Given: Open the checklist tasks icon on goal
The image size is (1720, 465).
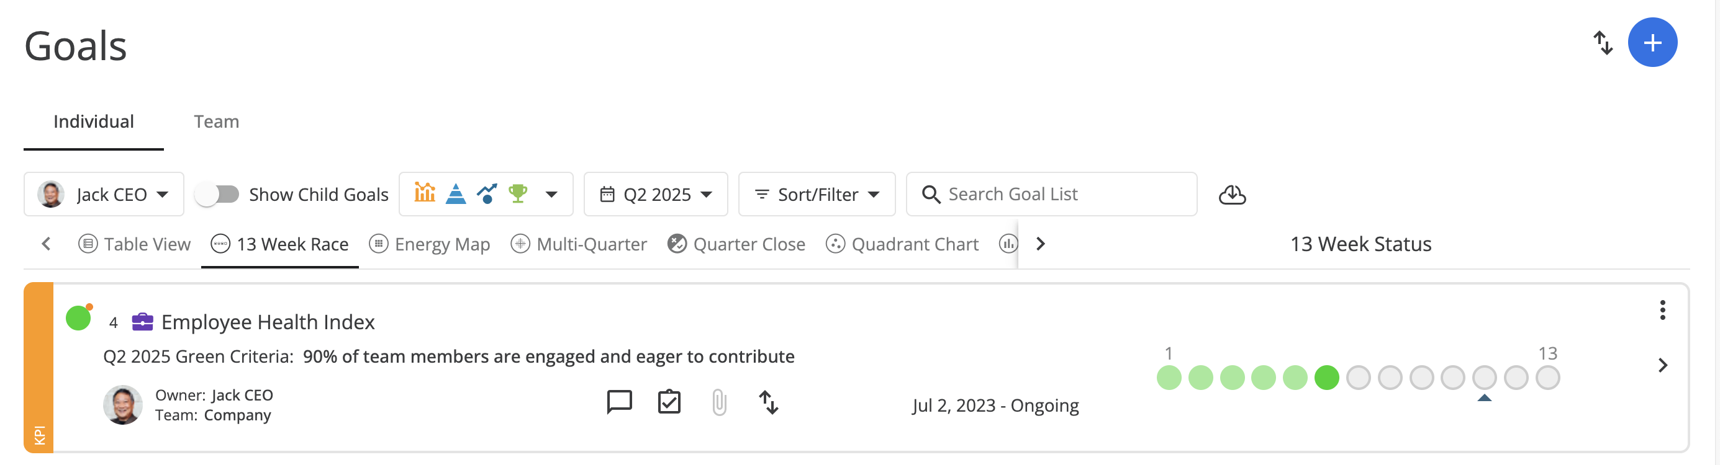Looking at the screenshot, I should pyautogui.click(x=669, y=402).
